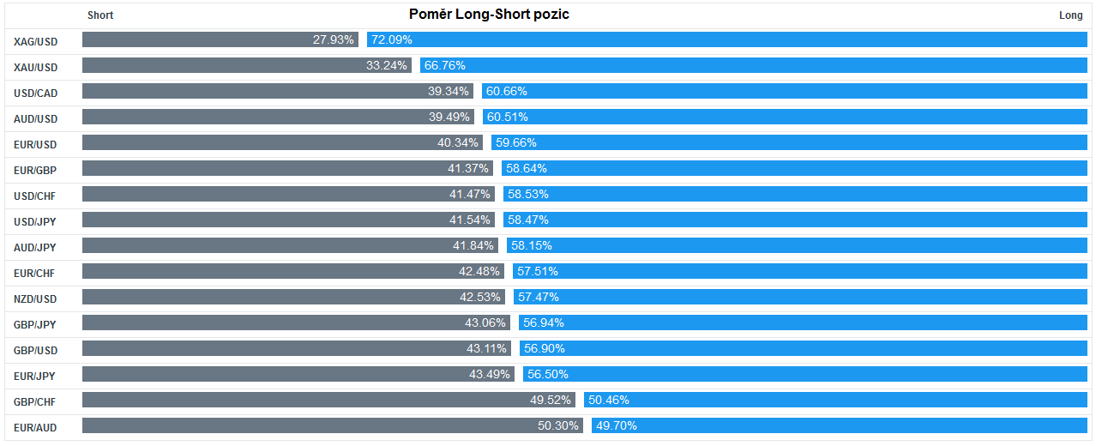Click the chart title Poměr Long-Short pozic
This screenshot has width=1096, height=446.
tap(489, 15)
